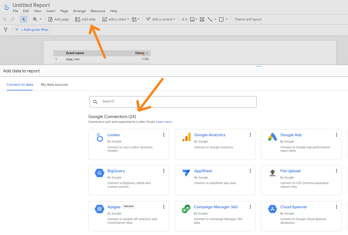The width and height of the screenshot is (348, 235).
Task: Click the Looker Studio logo icon
Action: (x=6, y=7)
